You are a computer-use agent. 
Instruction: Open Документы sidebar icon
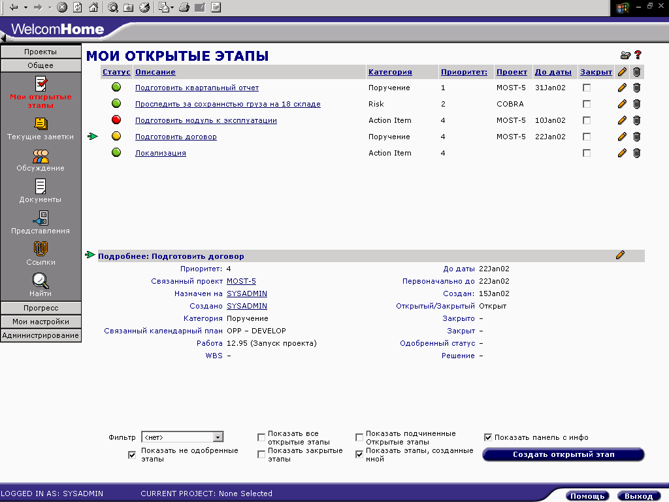[41, 186]
